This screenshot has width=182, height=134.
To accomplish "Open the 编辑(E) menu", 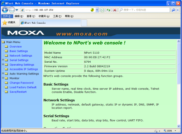I will pos(19,16).
